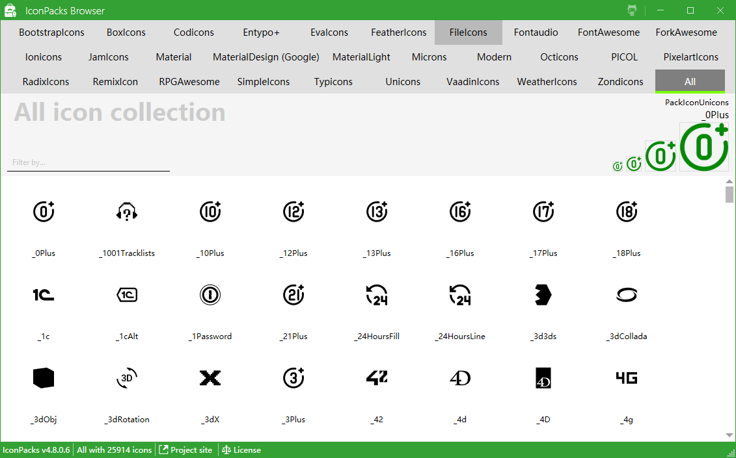Select the _1001Tracklists headphones icon

pyautogui.click(x=127, y=211)
